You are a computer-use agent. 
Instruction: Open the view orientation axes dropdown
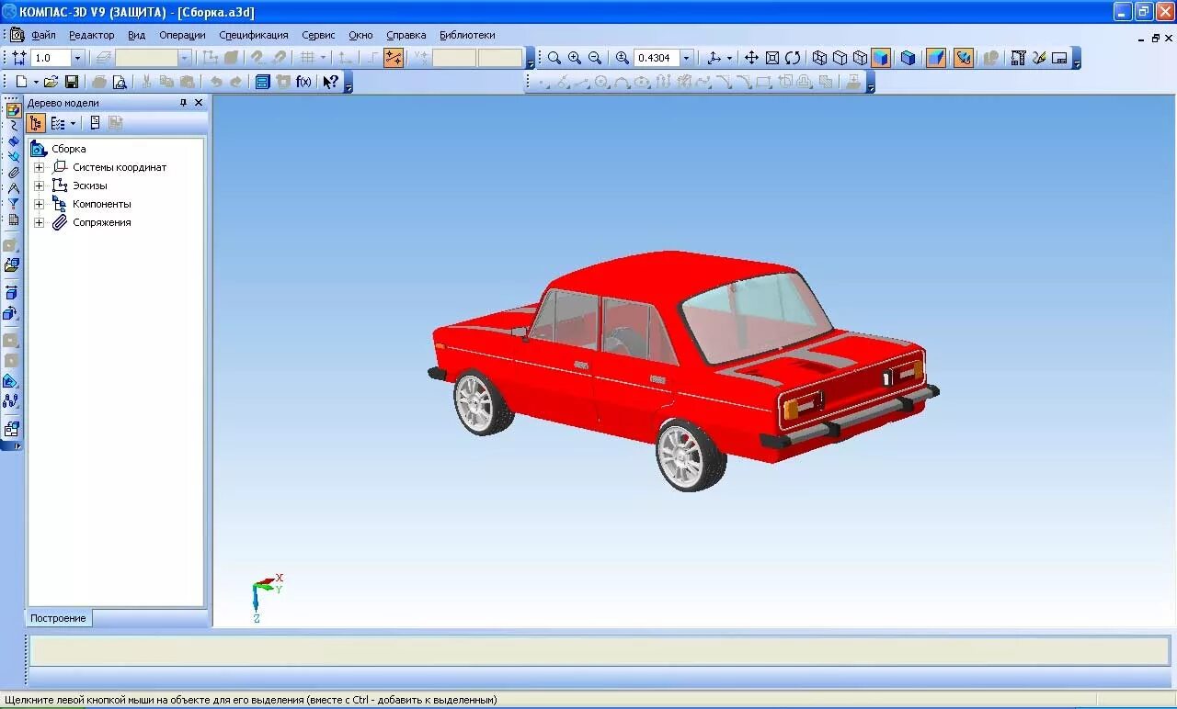pos(729,58)
